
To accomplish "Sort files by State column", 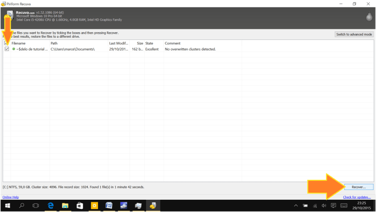I will click(x=152, y=43).
